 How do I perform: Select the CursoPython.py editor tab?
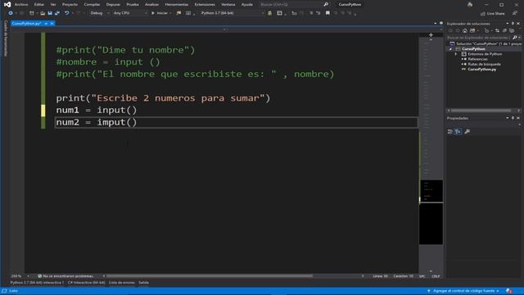tap(26, 24)
